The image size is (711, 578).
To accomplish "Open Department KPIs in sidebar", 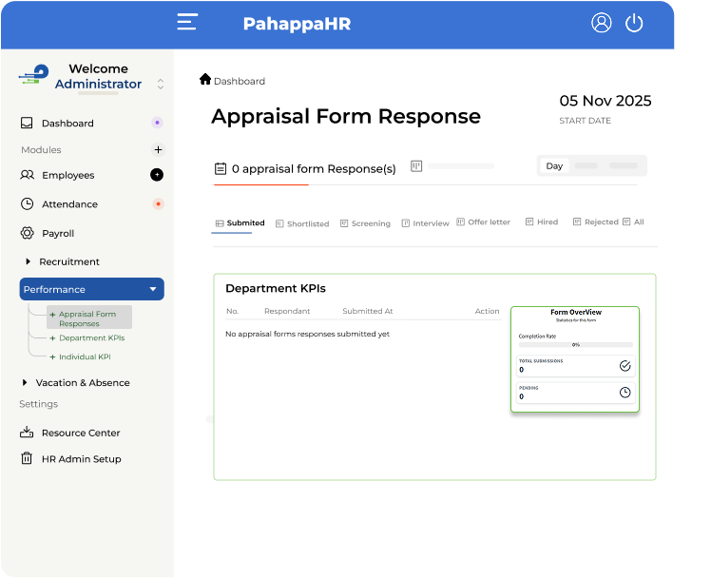I will click(91, 337).
